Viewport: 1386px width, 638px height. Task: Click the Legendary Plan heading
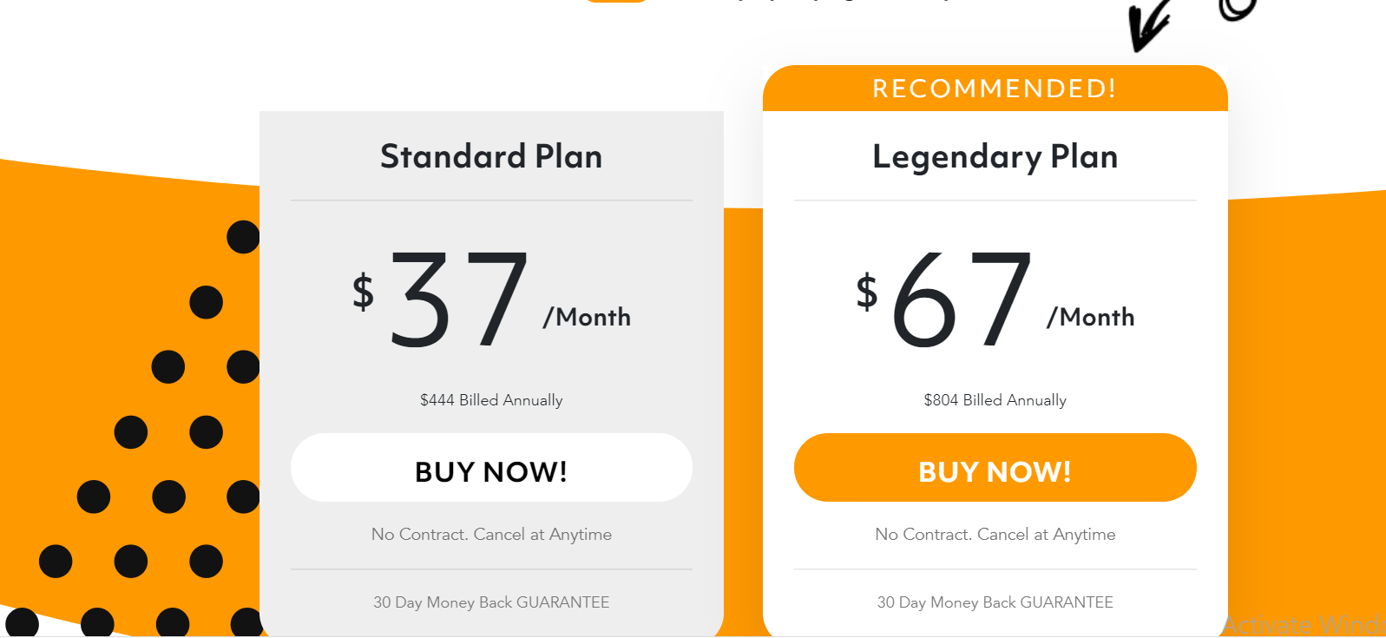[x=995, y=158]
